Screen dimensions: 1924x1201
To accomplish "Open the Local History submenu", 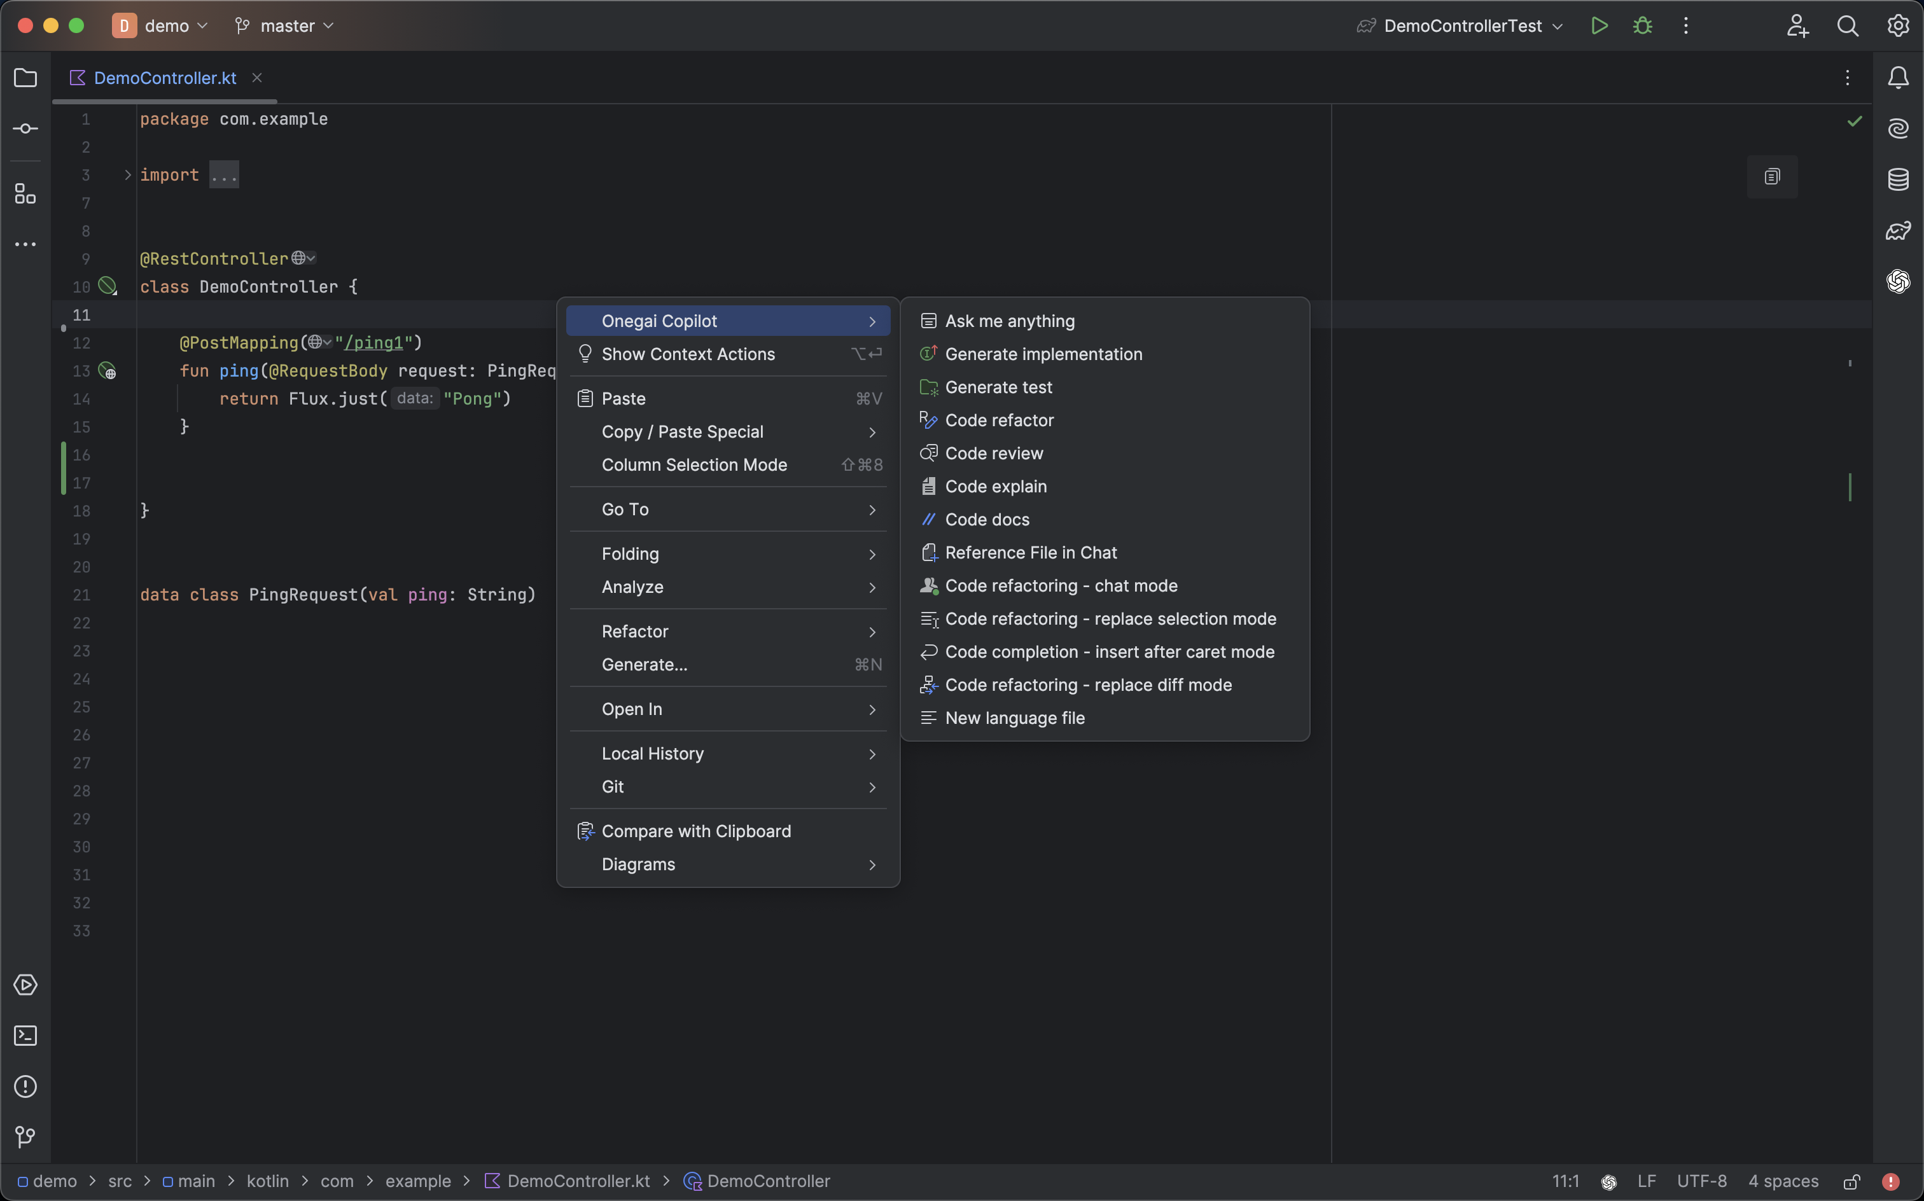I will tap(728, 753).
